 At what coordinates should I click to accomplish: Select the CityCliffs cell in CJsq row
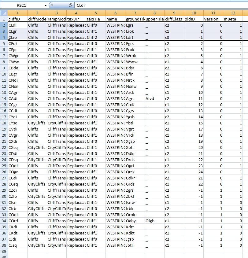tap(37, 245)
